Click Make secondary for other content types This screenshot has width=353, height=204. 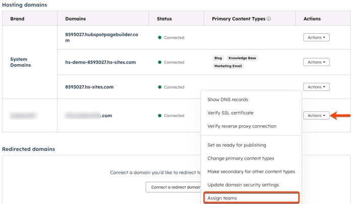point(251,172)
